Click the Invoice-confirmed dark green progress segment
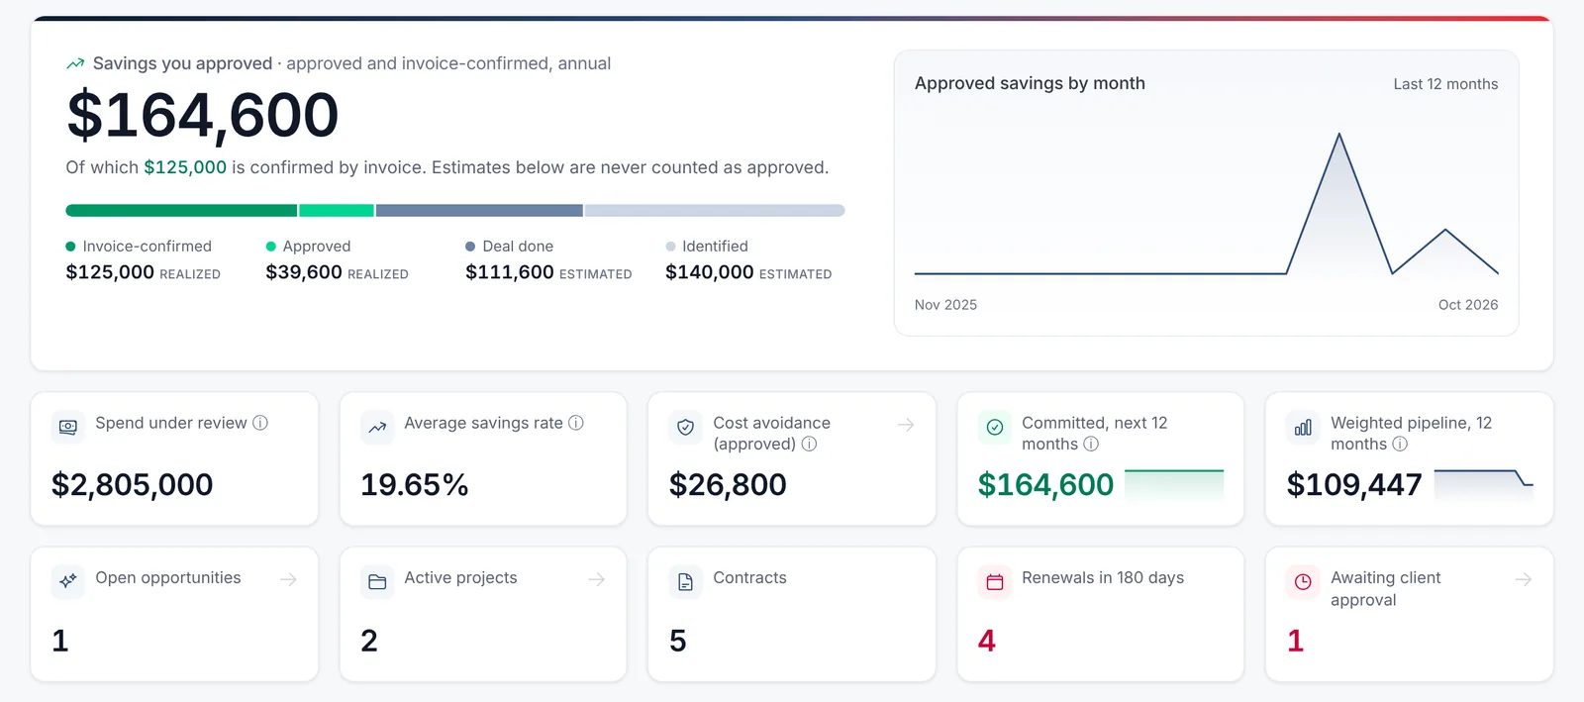 181,210
